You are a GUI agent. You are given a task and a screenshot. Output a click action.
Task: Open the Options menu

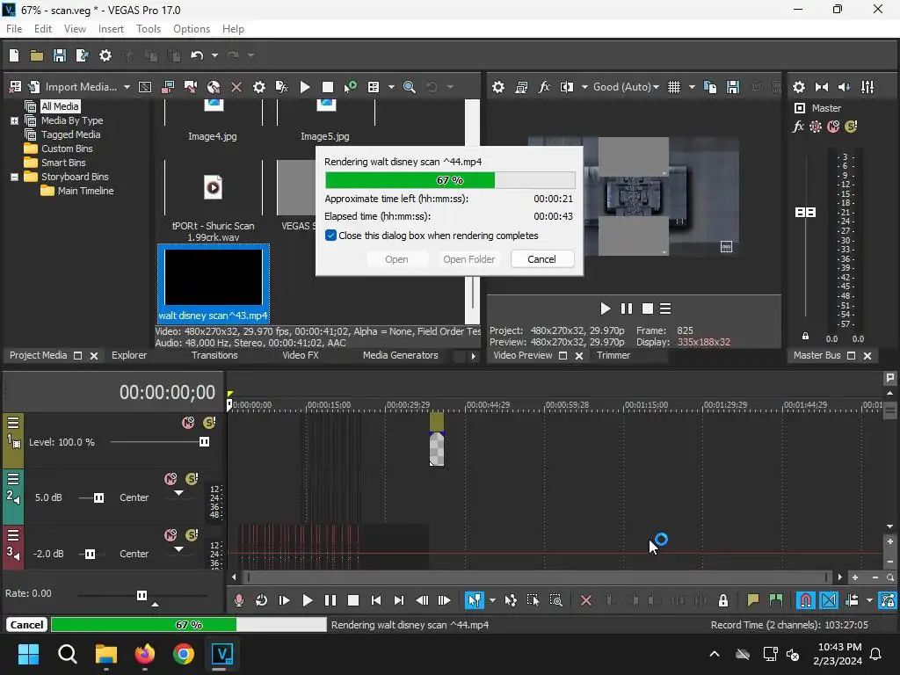[x=191, y=29]
